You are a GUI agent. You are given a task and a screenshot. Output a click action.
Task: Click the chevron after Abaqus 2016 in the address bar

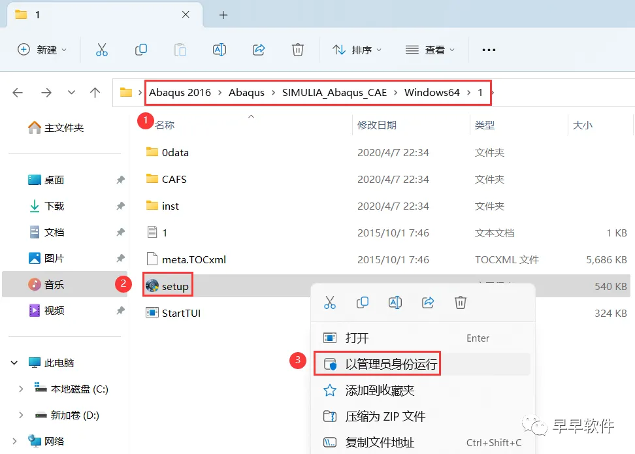click(220, 93)
